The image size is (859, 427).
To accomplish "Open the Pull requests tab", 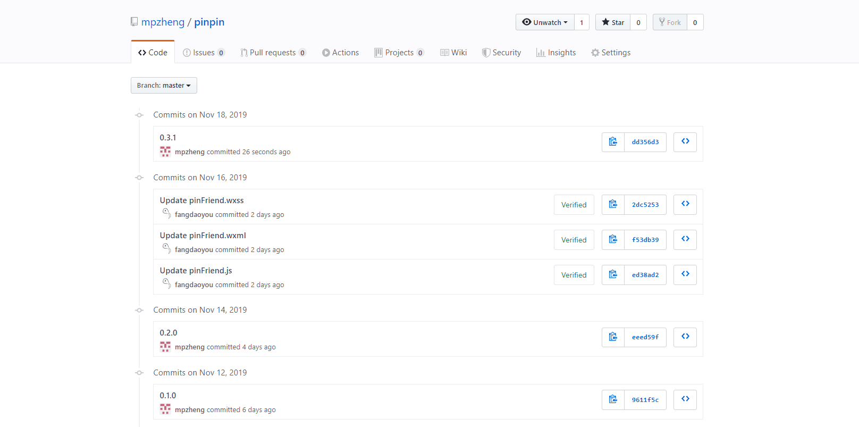I will pyautogui.click(x=273, y=53).
